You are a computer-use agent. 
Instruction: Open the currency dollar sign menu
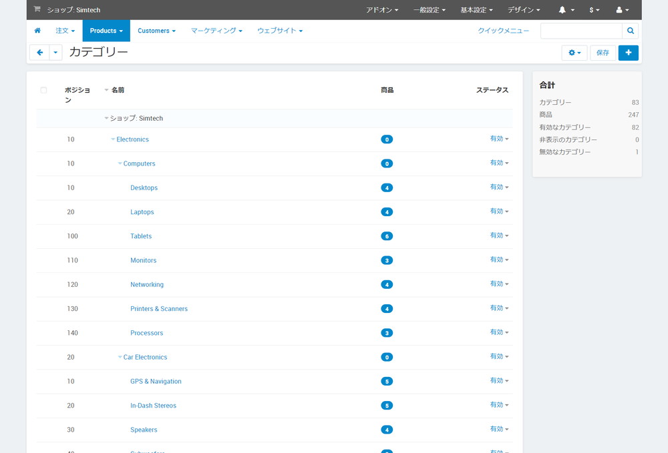pos(595,10)
